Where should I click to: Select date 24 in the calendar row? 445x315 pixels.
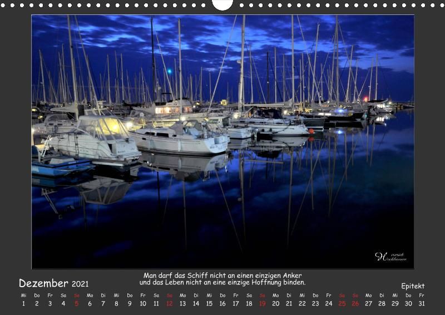329,303
